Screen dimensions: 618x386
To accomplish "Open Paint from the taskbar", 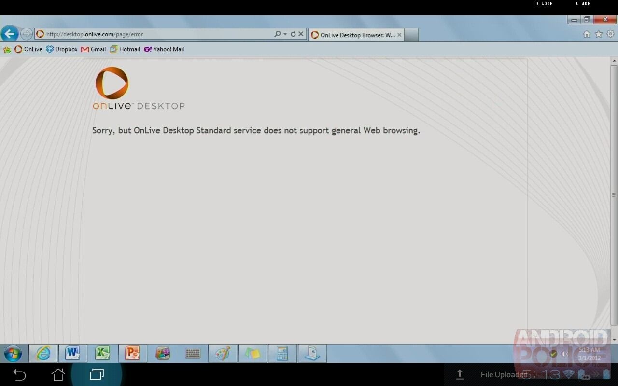I will tap(223, 353).
